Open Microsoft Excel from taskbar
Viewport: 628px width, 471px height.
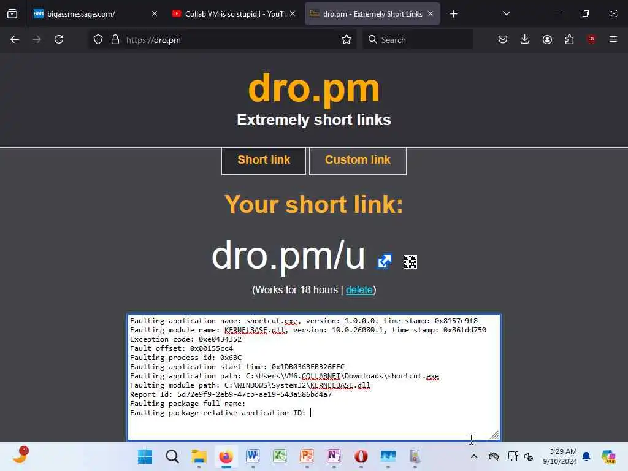280,456
